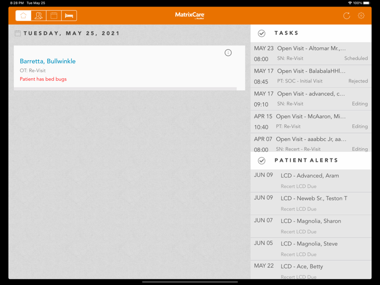Click the Patient Alerts section header

[311, 161]
